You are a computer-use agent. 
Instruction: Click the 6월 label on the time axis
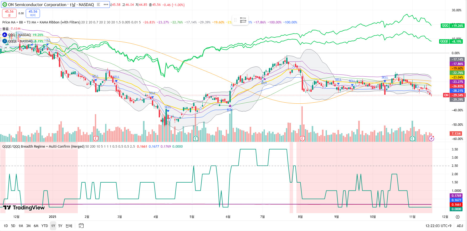(x=228, y=217)
